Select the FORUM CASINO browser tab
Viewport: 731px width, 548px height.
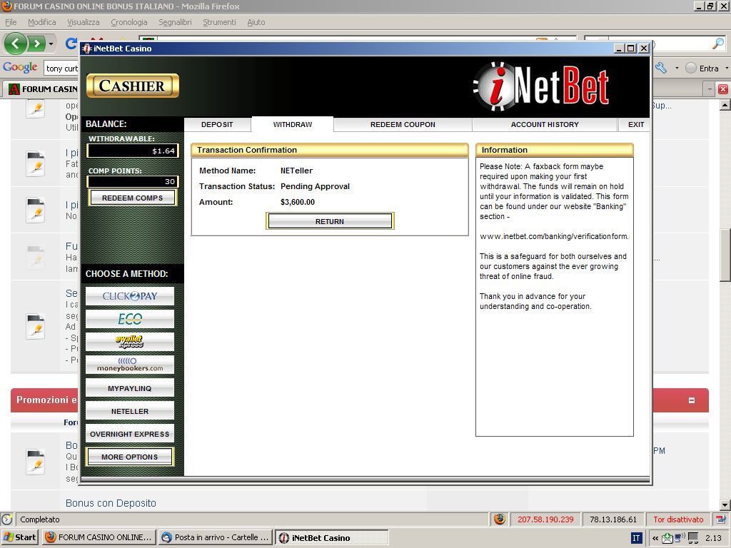(x=42, y=89)
